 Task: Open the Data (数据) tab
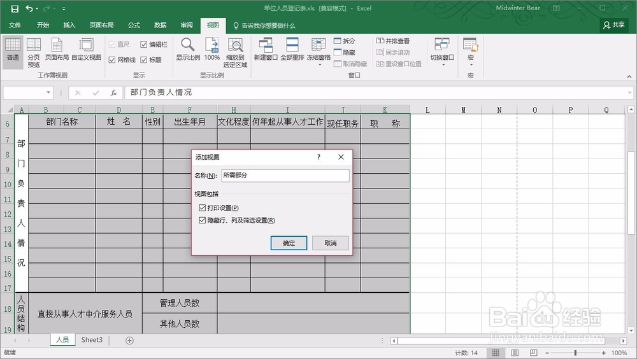click(161, 25)
